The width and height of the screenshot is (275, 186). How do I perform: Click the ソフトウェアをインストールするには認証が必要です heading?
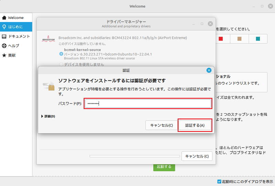pos(112,81)
